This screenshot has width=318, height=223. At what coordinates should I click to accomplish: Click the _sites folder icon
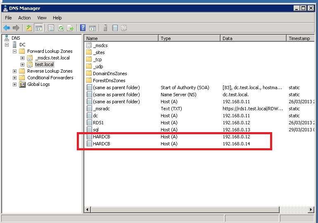click(89, 52)
